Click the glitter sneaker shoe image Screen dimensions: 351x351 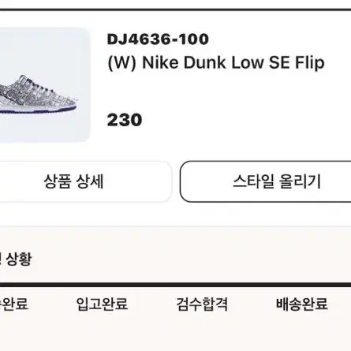pyautogui.click(x=38, y=95)
